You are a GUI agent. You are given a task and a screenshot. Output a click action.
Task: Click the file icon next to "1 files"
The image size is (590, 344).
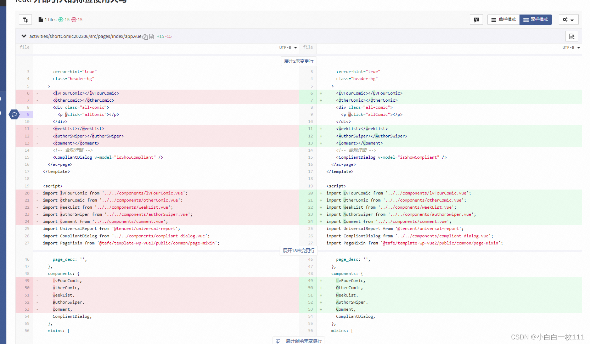[41, 20]
